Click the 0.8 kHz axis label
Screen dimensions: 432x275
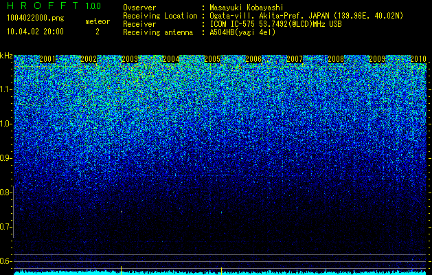pyautogui.click(x=5, y=192)
